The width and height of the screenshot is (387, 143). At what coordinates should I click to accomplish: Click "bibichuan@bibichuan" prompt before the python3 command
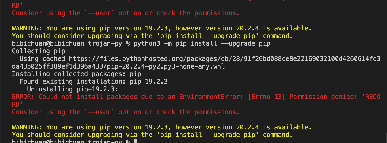(x=48, y=43)
